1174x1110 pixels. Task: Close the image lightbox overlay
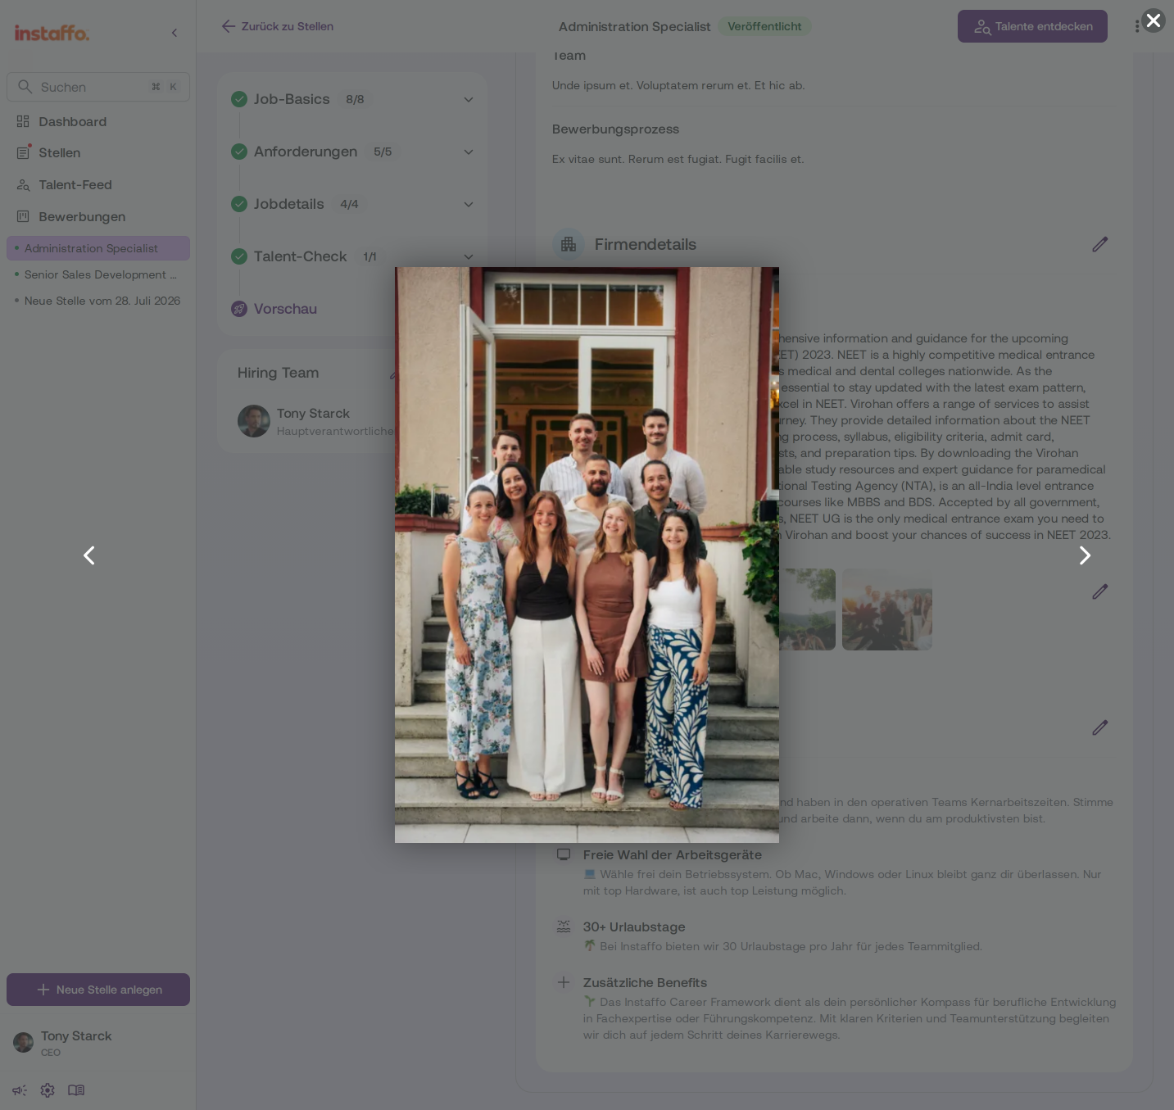(x=1154, y=20)
